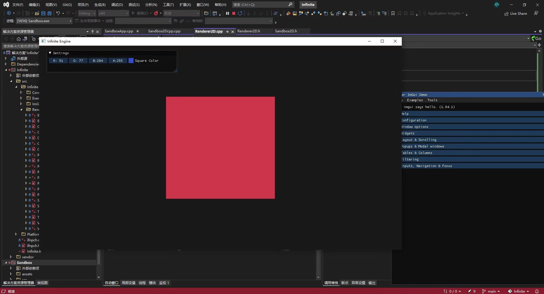
Task: Click the main branch in status bar
Action: point(491,291)
